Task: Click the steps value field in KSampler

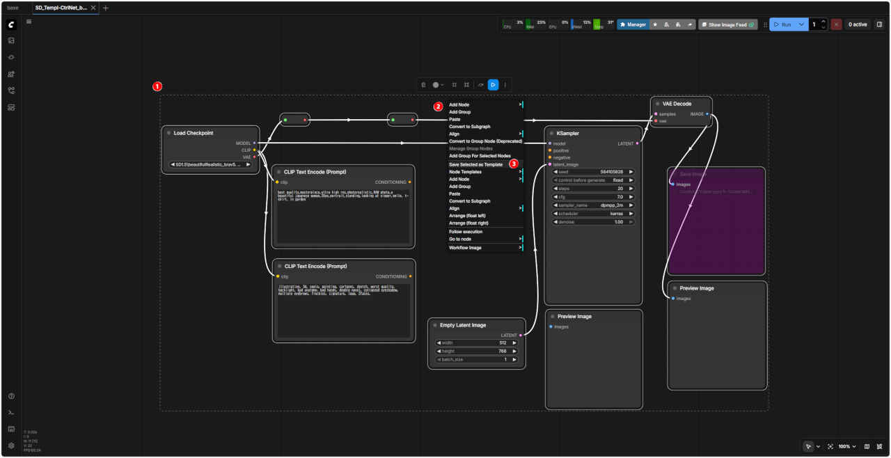Action: (594, 189)
